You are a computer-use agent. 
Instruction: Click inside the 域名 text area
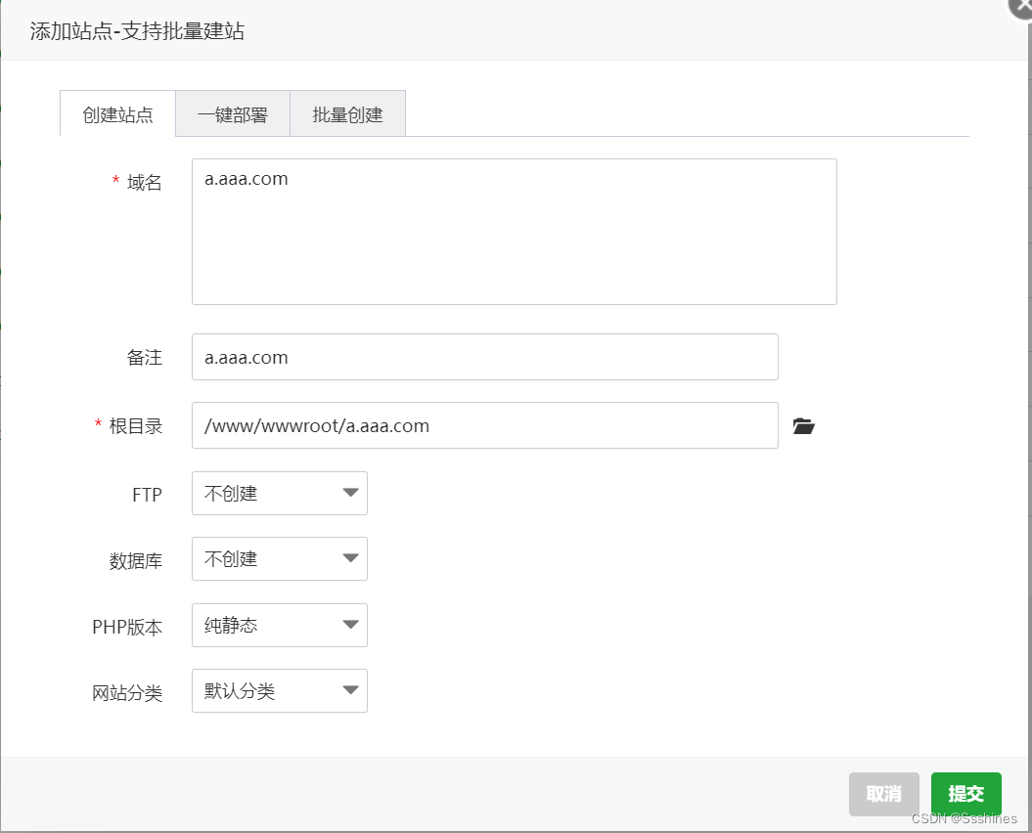pyautogui.click(x=514, y=232)
